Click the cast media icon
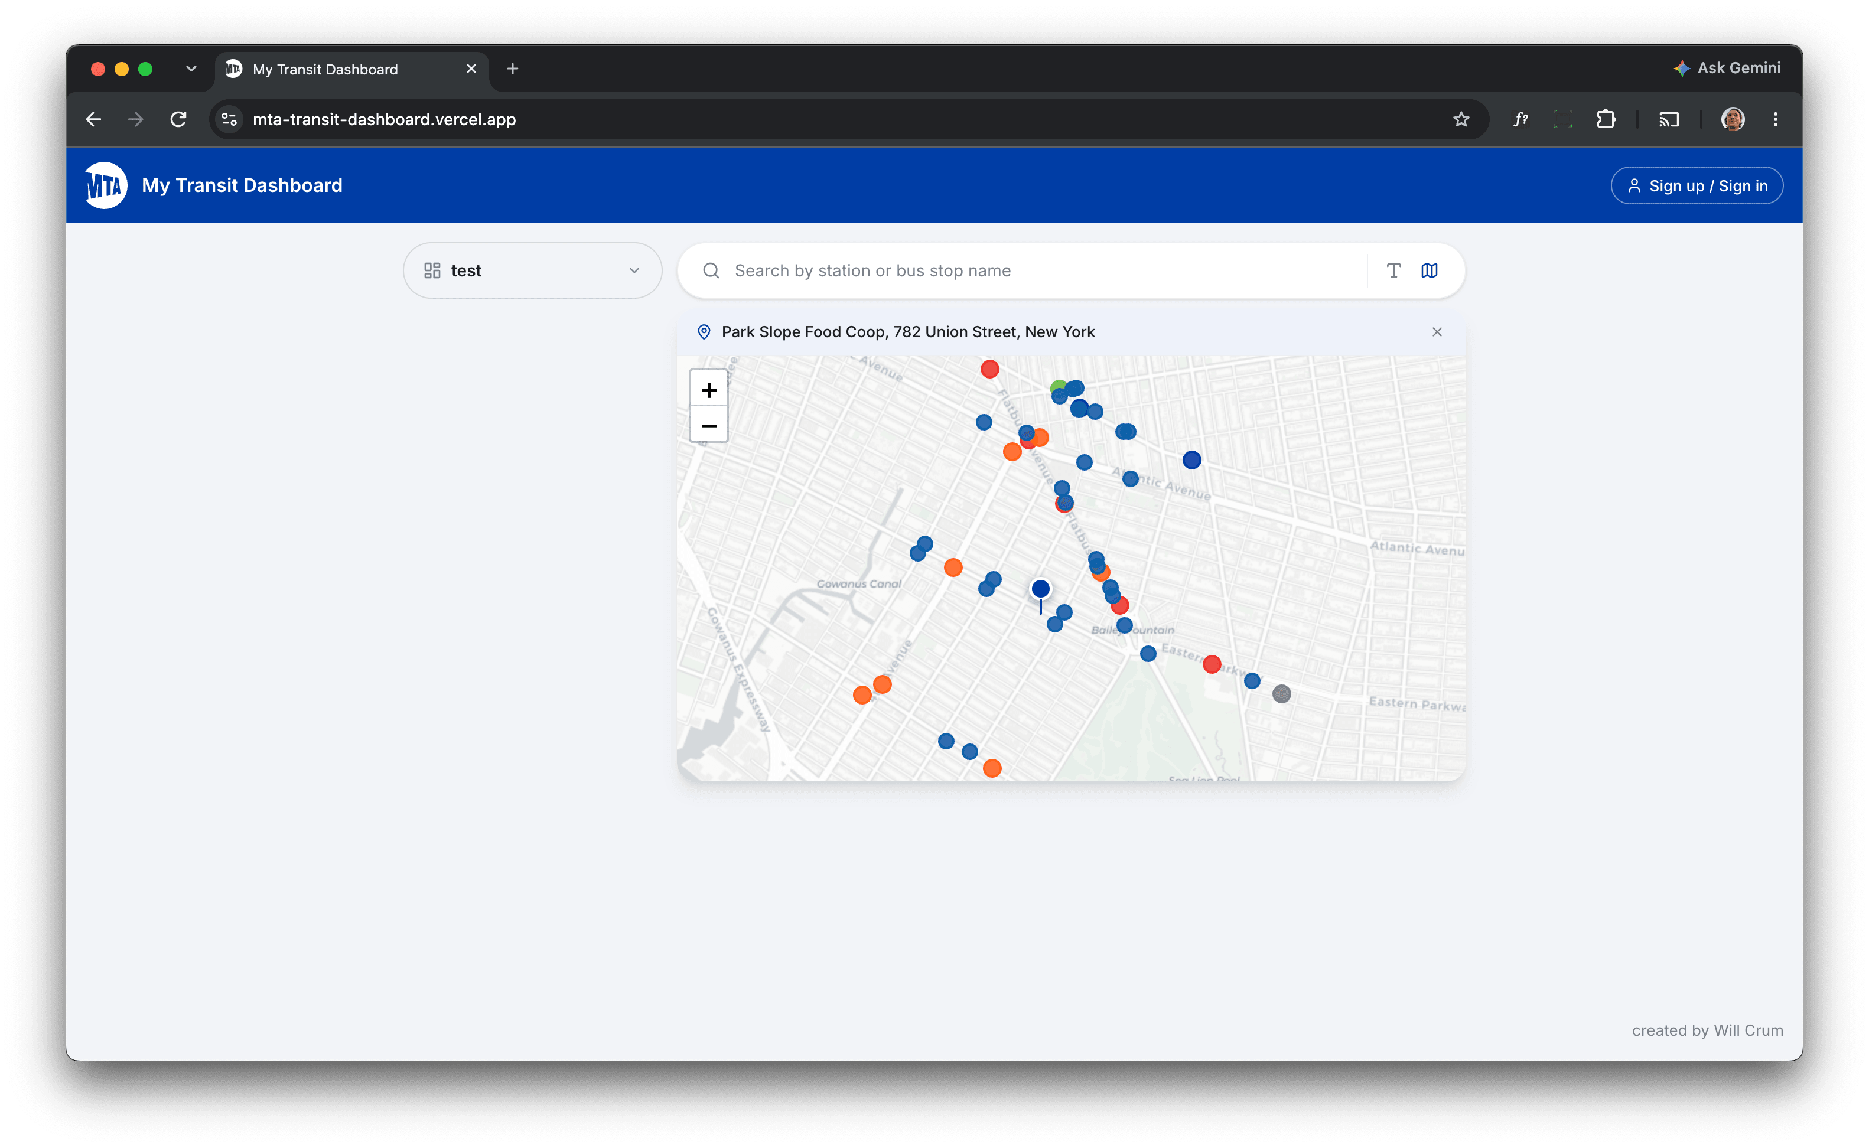 point(1669,119)
